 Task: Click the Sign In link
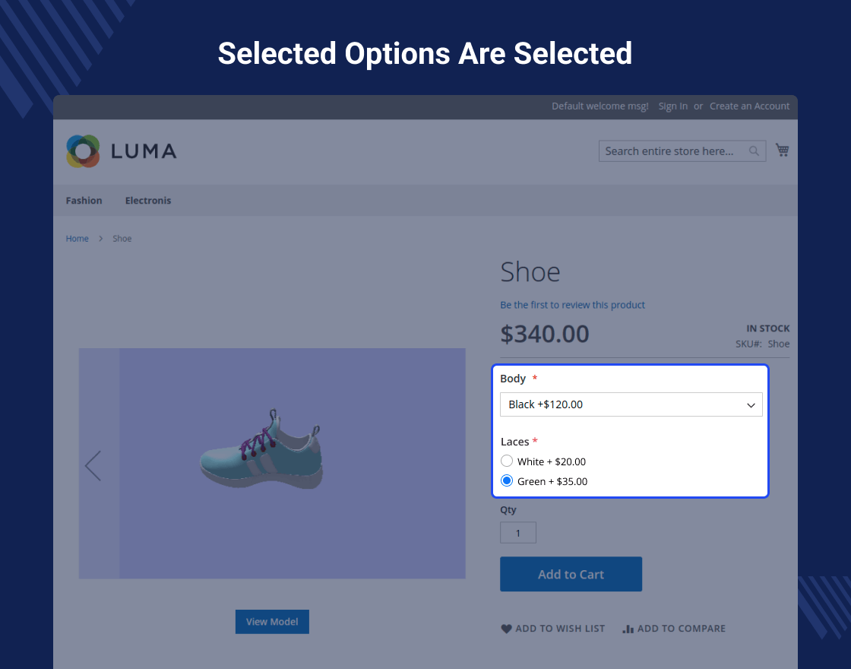672,106
